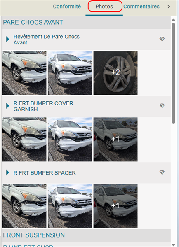
Task: Open second photo under R FRT BUMPER COVER GARNISH
Action: click(70, 139)
